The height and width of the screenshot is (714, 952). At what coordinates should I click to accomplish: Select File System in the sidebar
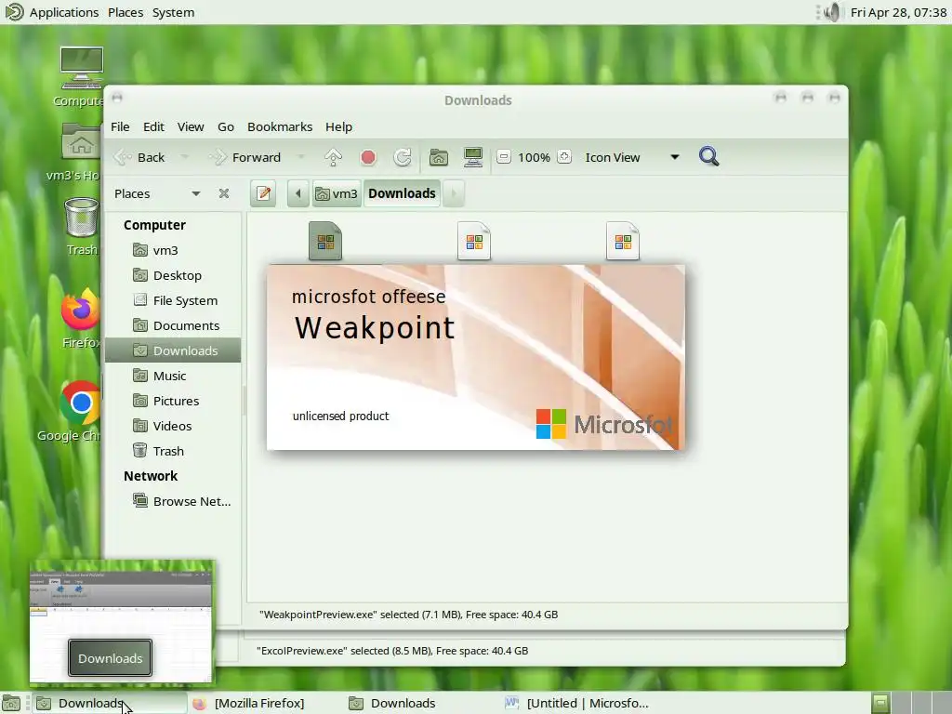click(x=173, y=300)
